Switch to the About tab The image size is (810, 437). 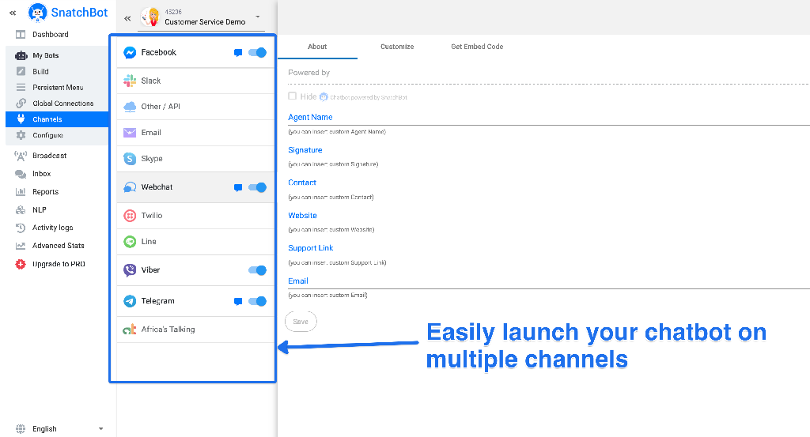[317, 47]
